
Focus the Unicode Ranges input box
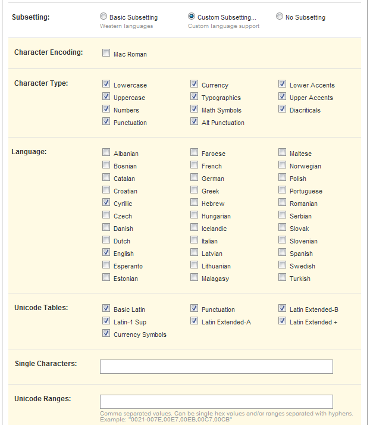(x=216, y=402)
